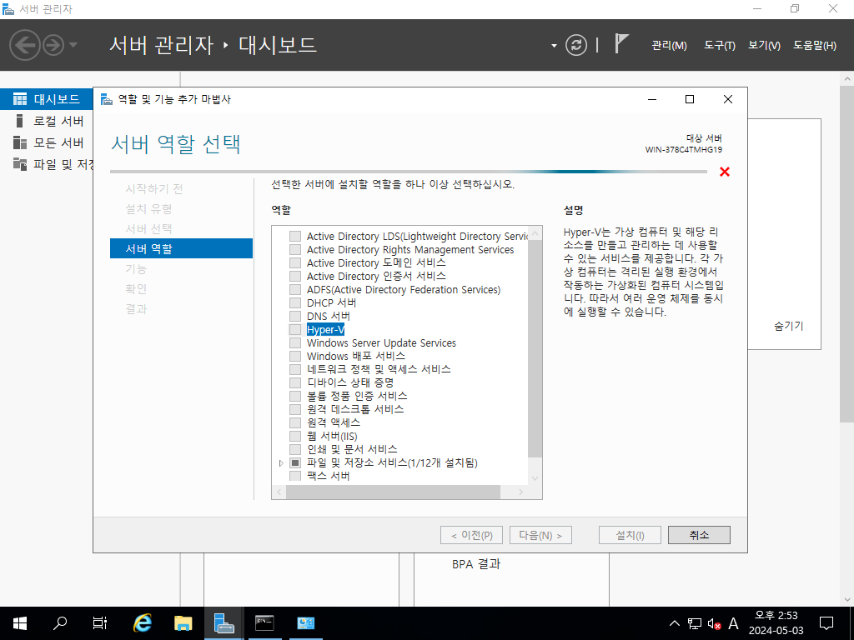Check the DHCP 서버 role
The width and height of the screenshot is (854, 640).
click(x=295, y=303)
